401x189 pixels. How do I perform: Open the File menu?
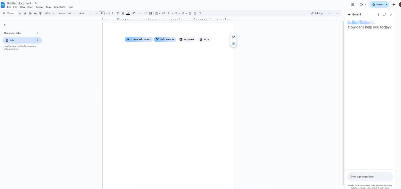[9, 7]
